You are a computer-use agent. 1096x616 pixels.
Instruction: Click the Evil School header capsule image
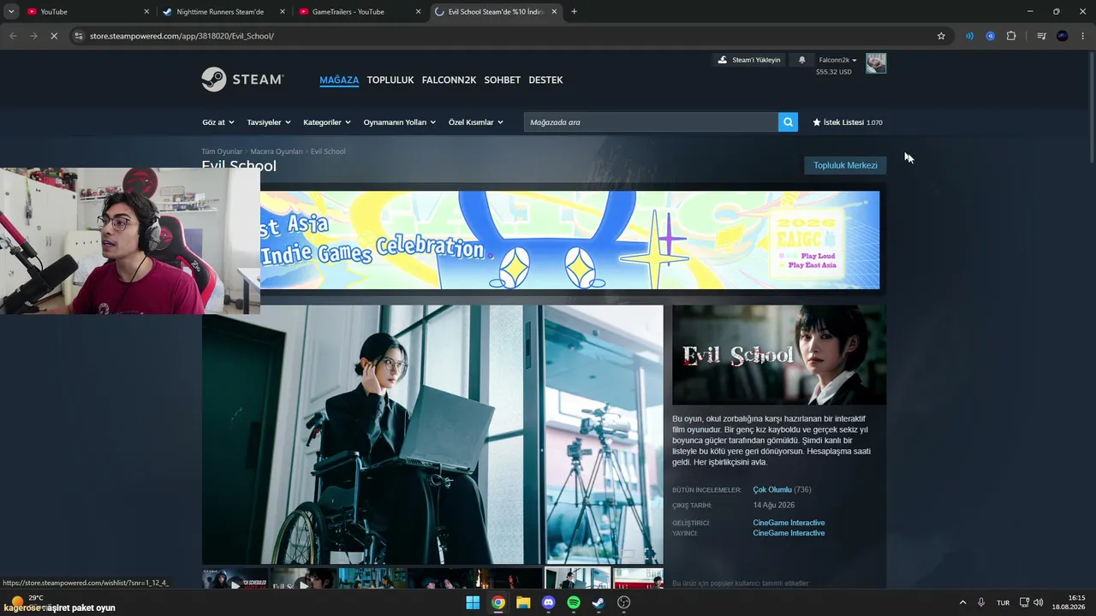click(x=779, y=355)
